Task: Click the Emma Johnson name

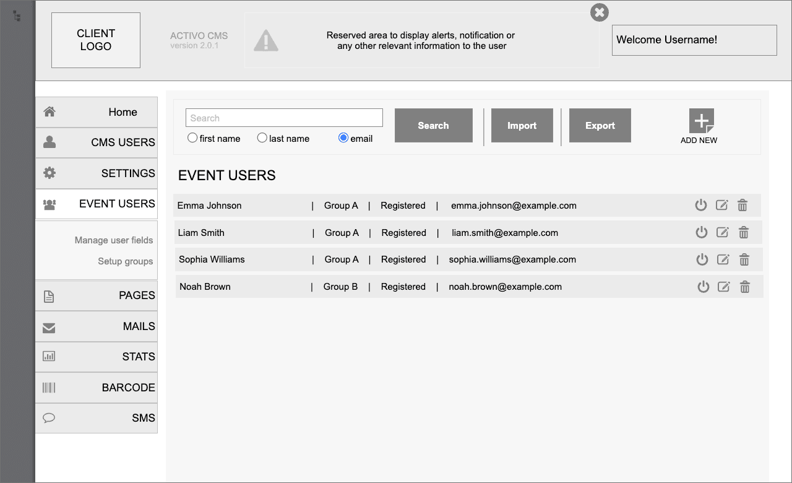Action: [209, 206]
